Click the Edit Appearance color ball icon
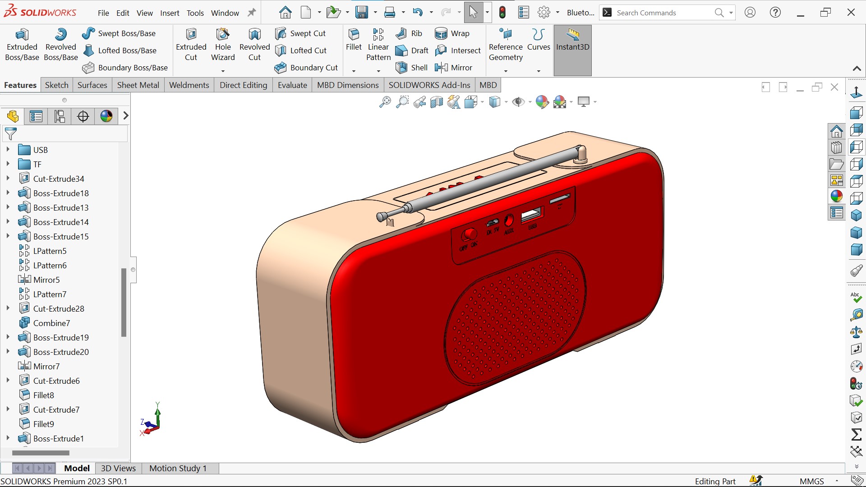The image size is (866, 487). click(542, 102)
